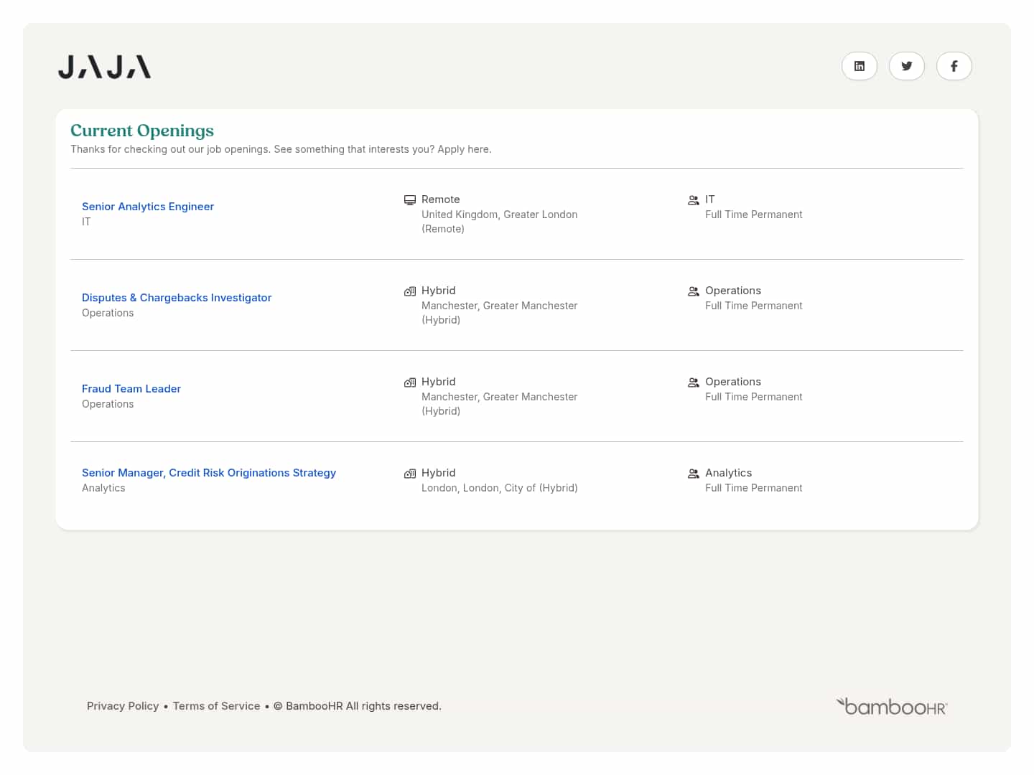Click 'United Kingdom, Greater London (Remote)' location text
The width and height of the screenshot is (1034, 775).
(x=500, y=222)
